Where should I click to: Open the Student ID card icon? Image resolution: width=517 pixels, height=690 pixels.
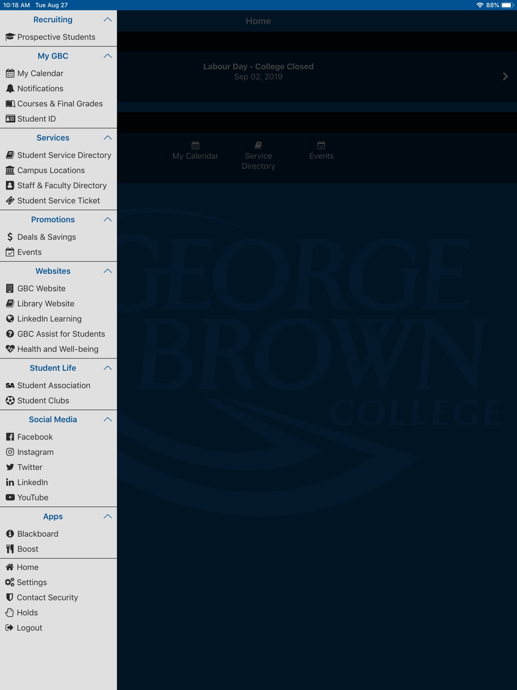click(10, 118)
